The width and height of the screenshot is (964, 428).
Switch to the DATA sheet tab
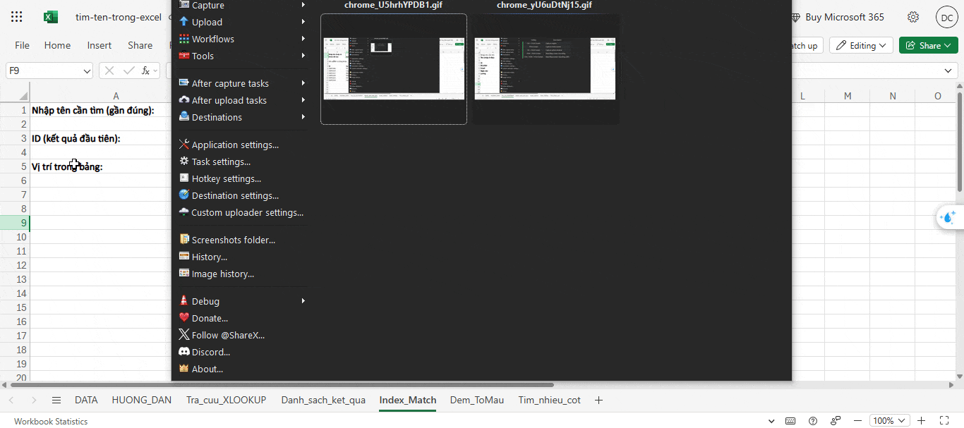(86, 400)
